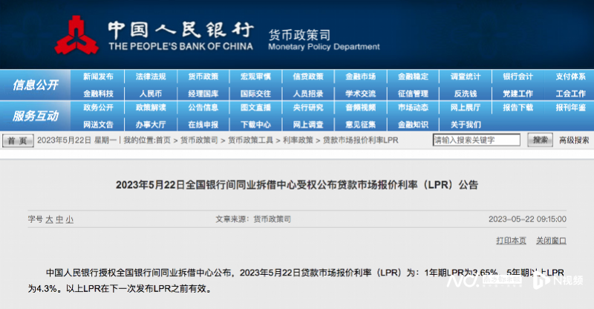
Task: Open 政务公开 under 服务互动
Action: (x=98, y=108)
